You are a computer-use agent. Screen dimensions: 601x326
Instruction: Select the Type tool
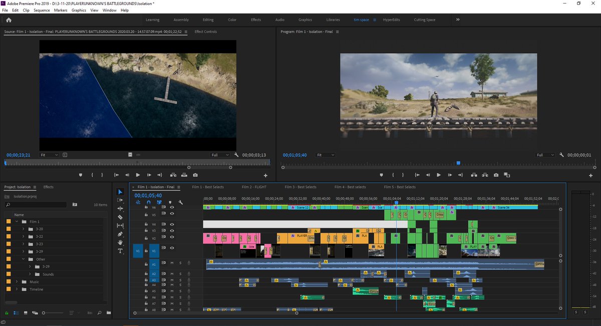[x=120, y=251]
